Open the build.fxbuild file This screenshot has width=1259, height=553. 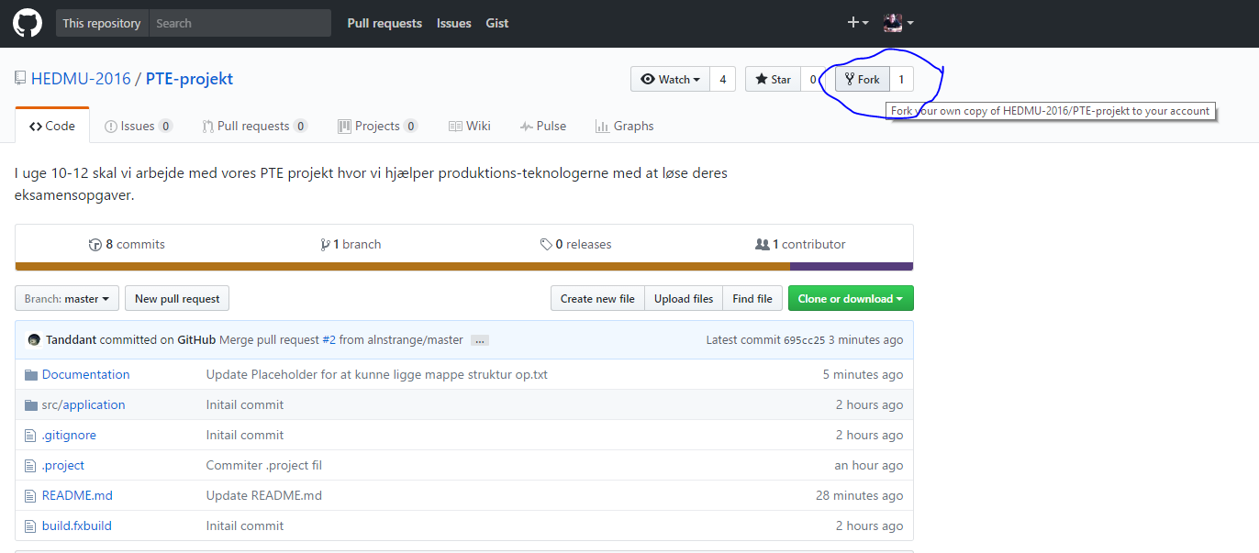[77, 525]
